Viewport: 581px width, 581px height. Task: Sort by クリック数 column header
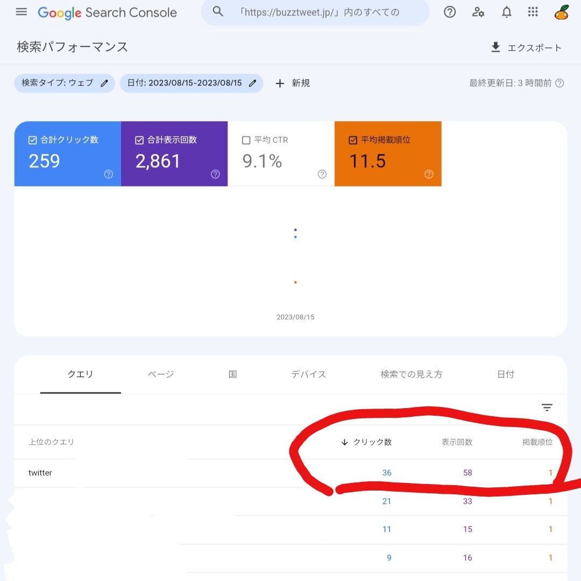click(x=366, y=442)
